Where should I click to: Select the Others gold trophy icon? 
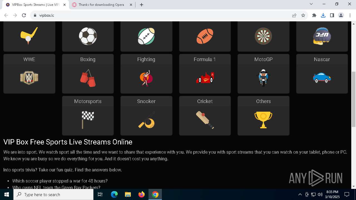pos(263,120)
